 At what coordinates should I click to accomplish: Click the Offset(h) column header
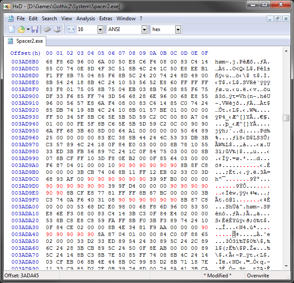[25, 53]
